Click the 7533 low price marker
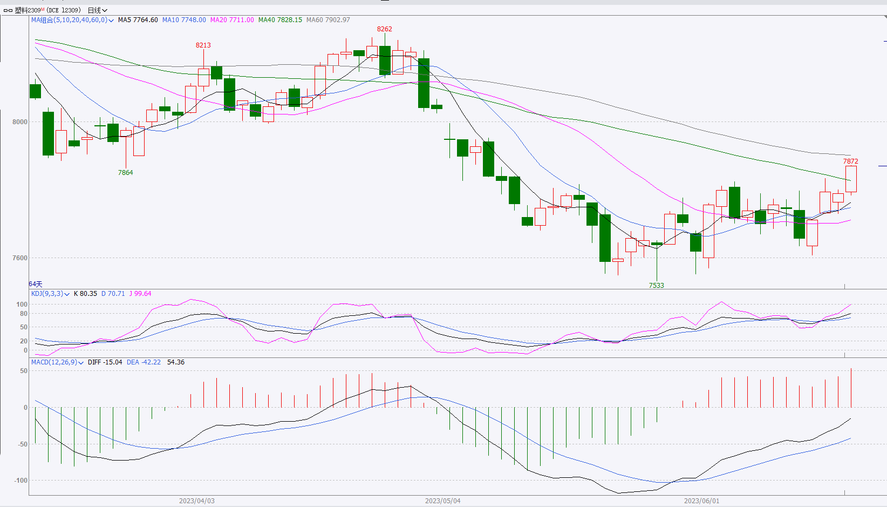Screen dimensions: 887x507 tap(657, 286)
